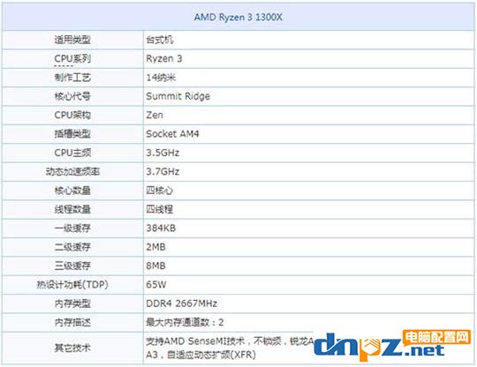Image resolution: width=477 pixels, height=367 pixels.
Task: Select the 65W TDP value
Action: 156,285
